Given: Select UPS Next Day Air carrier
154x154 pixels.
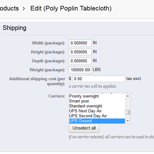Looking at the screenshot, I should pos(85,111).
